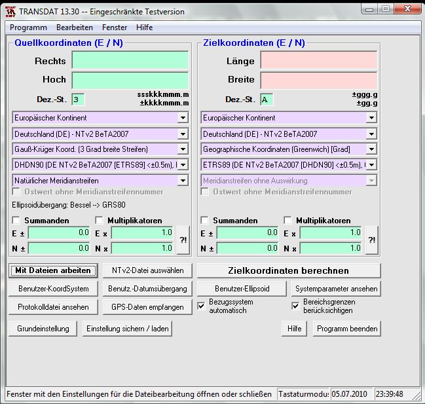
Task: Click source E x multiplier field
Action: pyautogui.click(x=142, y=232)
